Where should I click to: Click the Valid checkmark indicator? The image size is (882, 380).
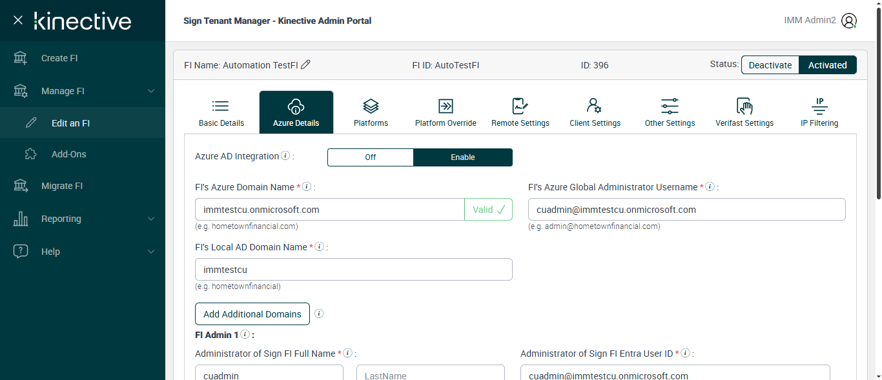click(488, 210)
